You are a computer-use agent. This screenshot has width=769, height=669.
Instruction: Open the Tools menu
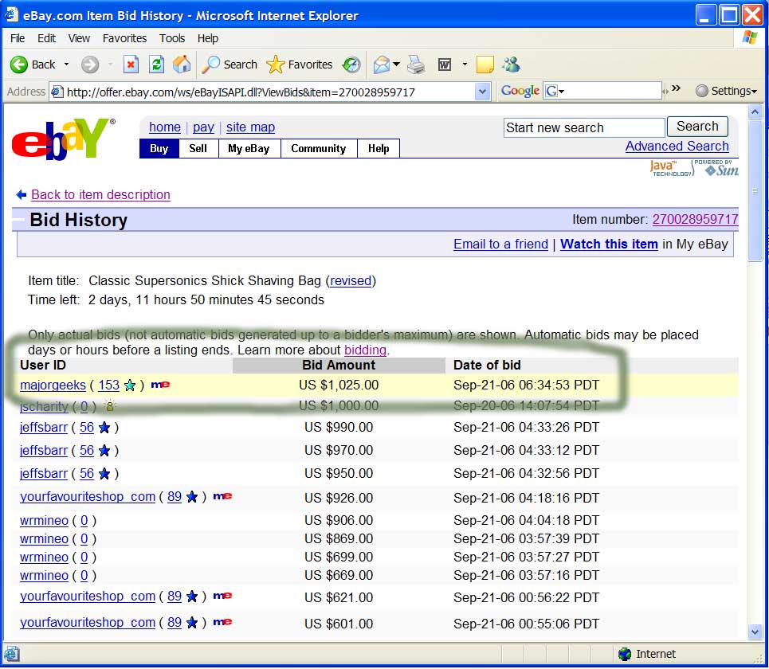(172, 38)
